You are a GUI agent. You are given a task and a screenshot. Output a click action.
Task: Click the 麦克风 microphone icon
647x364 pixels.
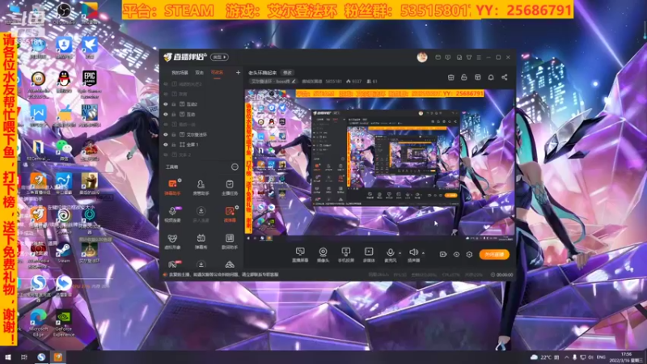390,252
